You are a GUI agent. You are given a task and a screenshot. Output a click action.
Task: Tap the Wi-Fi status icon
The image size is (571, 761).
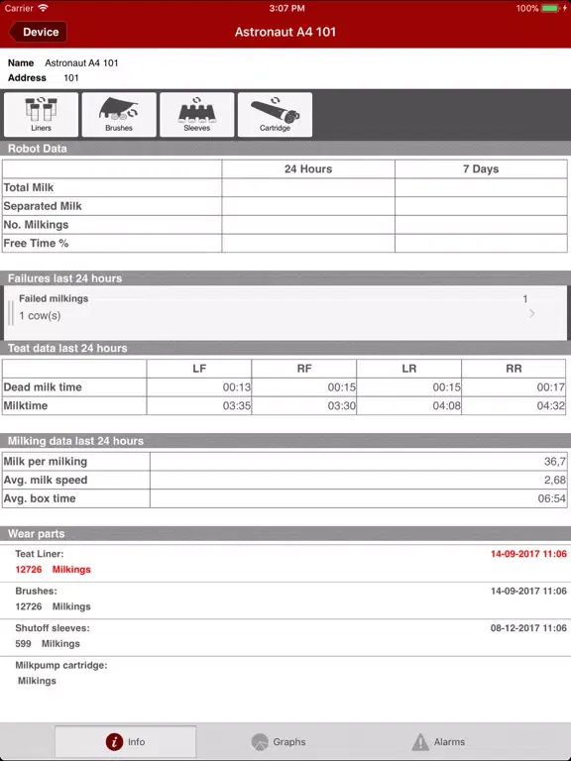pos(44,8)
